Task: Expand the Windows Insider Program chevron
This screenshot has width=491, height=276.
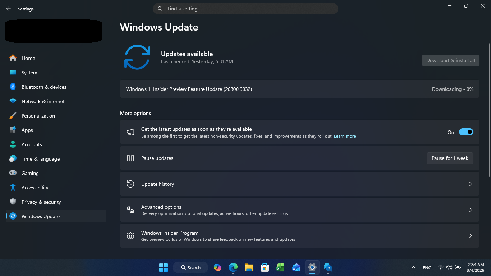Action: coord(471,236)
